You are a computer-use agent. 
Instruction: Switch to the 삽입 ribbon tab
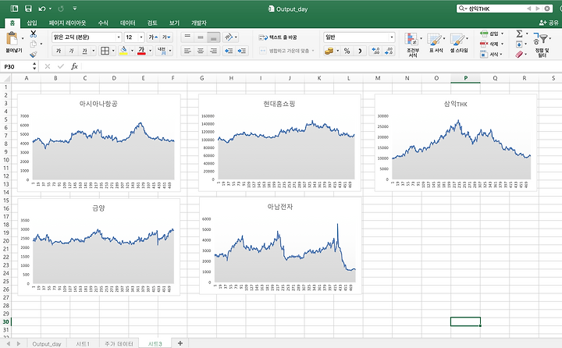[30, 23]
